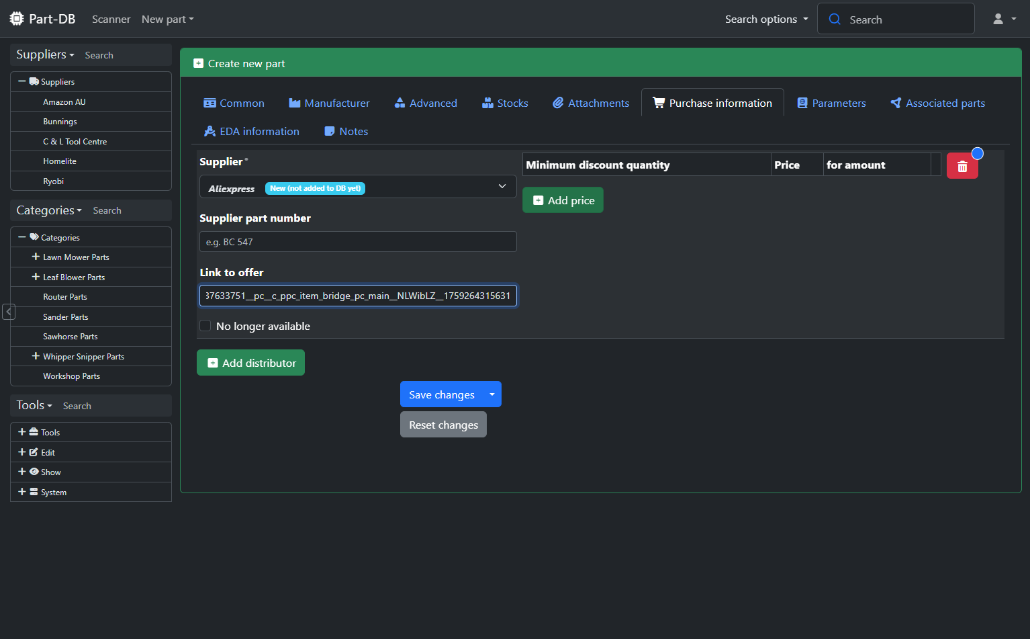Click the Edit pencil icon in the tree

click(34, 452)
